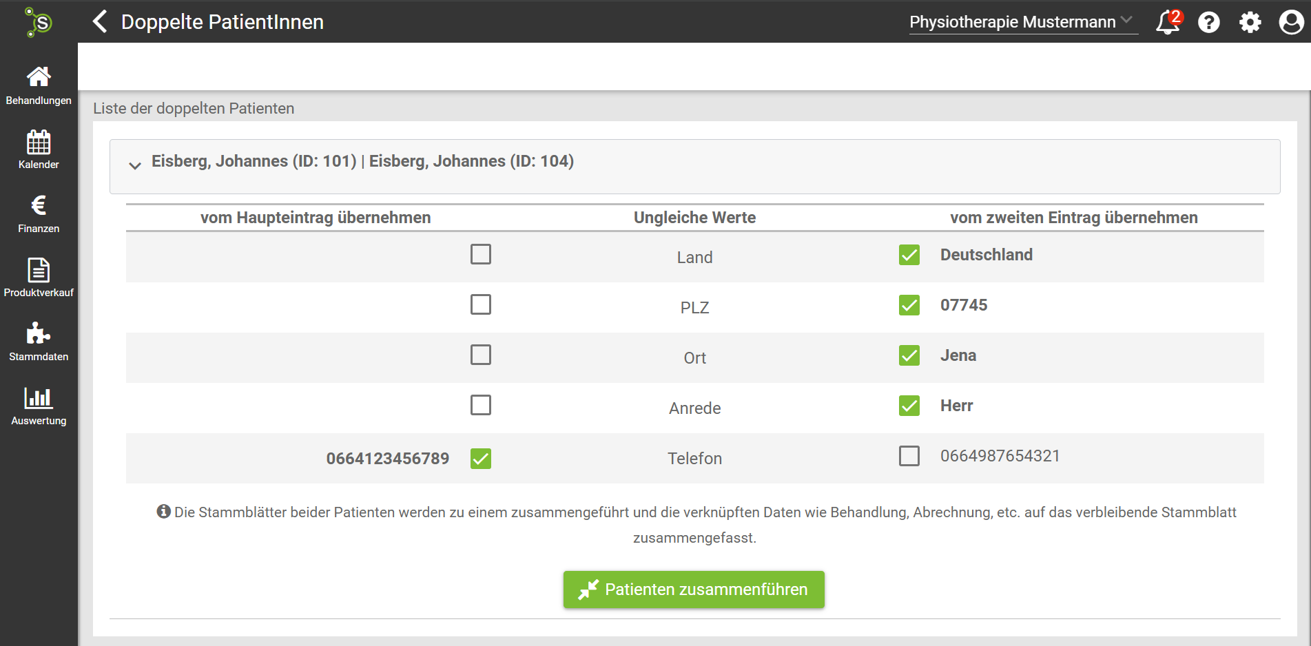Uncheck the main entry Telefon 0664123456789 checkbox
Screen dimensions: 1311x646
click(x=481, y=459)
